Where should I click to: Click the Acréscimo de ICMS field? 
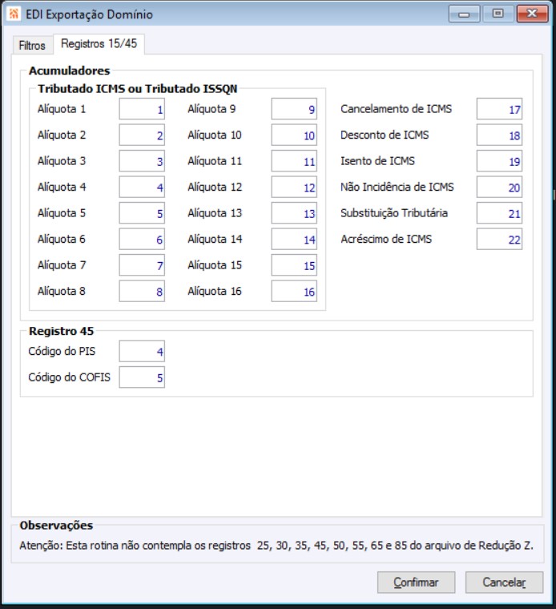tap(499, 240)
